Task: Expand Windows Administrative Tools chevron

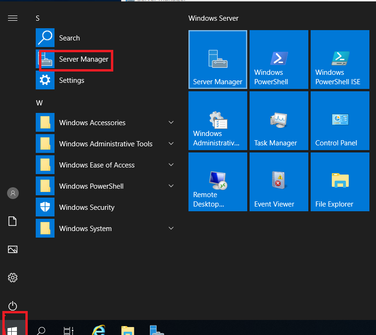Action: [171, 144]
